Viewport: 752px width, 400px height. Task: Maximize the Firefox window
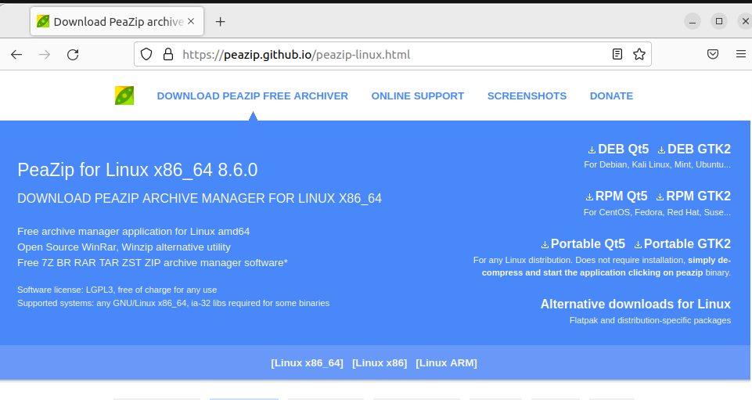719,21
